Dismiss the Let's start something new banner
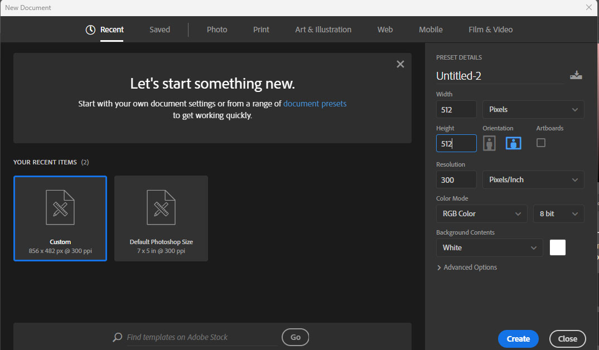 click(x=400, y=64)
